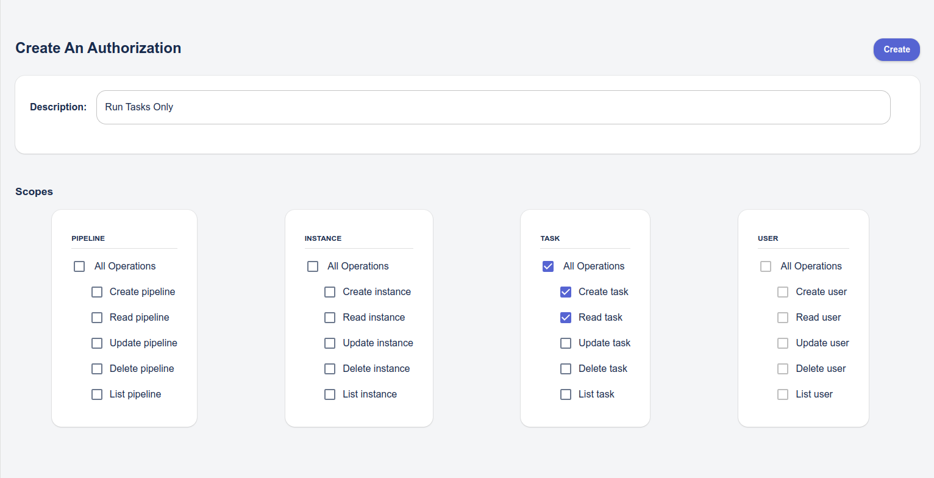This screenshot has height=478, width=934.
Task: Tick the Read pipeline checkbox
Action: pos(97,318)
